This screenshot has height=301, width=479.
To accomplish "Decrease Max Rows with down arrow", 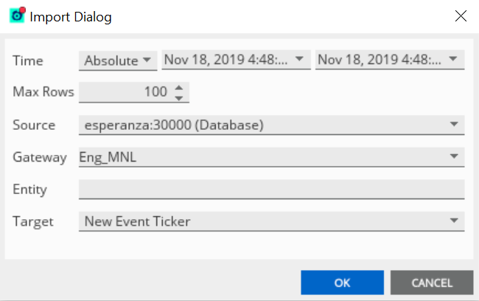I will pyautogui.click(x=178, y=97).
